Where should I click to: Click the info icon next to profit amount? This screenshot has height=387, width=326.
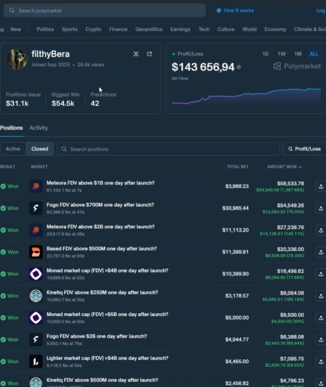point(239,67)
